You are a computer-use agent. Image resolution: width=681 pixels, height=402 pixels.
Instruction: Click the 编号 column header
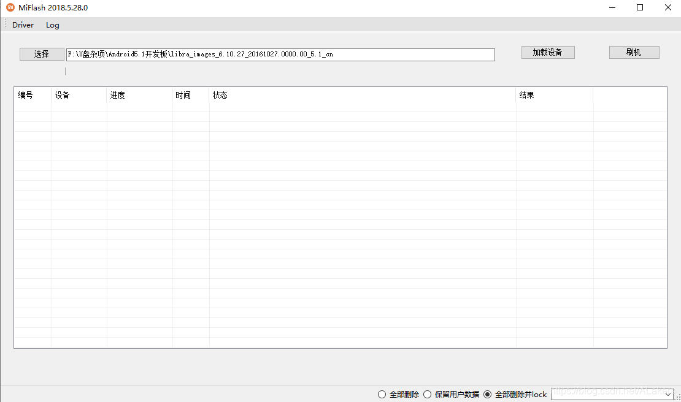pos(33,95)
